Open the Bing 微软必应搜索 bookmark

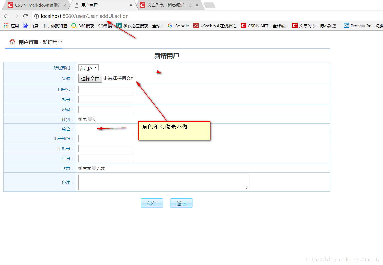[140, 26]
